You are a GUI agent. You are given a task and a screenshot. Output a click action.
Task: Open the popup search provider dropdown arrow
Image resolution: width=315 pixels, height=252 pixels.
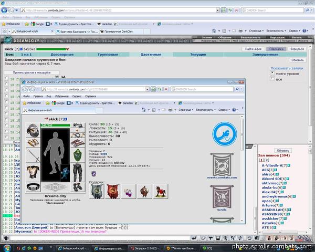click(241, 89)
